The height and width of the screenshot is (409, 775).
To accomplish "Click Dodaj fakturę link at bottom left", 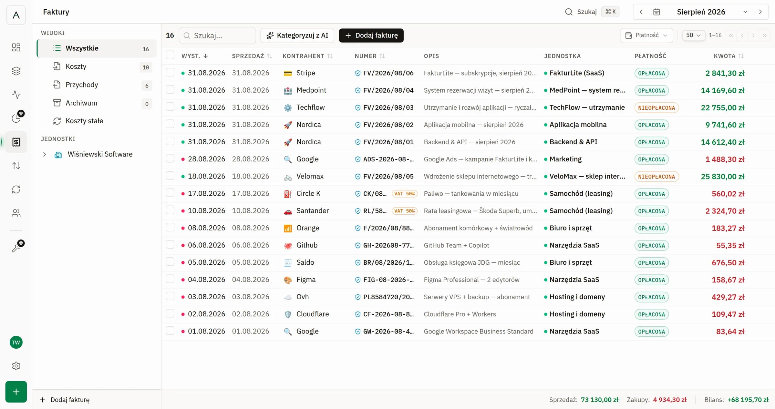I will [x=65, y=400].
